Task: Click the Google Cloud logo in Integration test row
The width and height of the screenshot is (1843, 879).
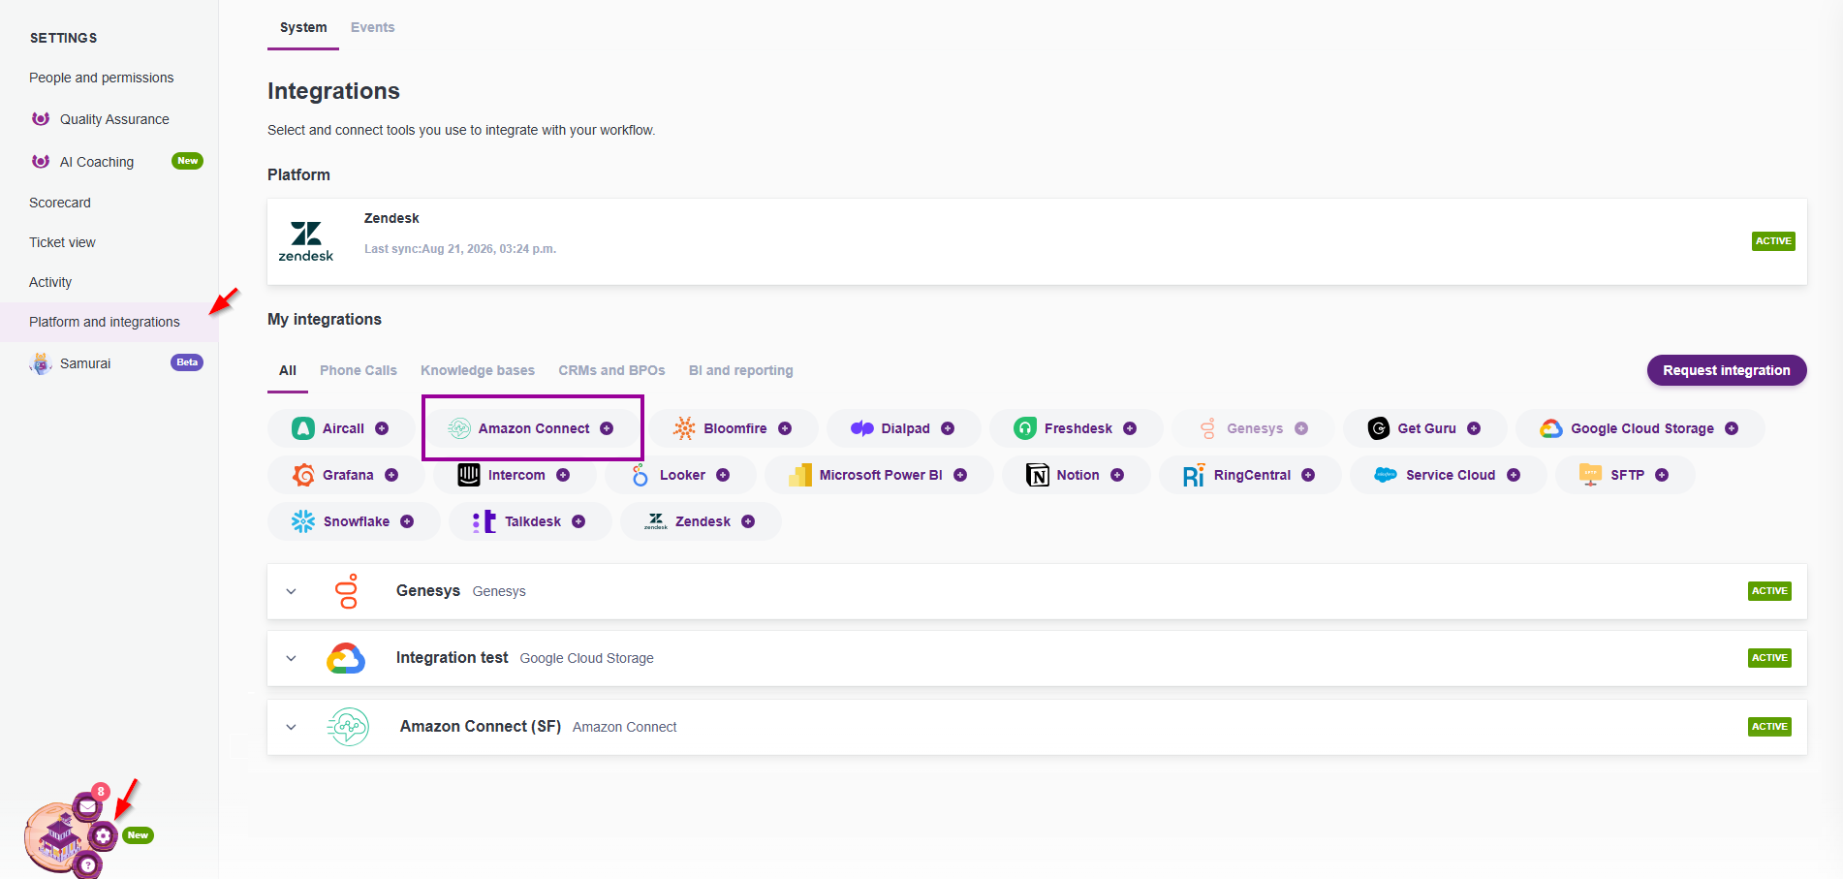Action: tap(346, 658)
